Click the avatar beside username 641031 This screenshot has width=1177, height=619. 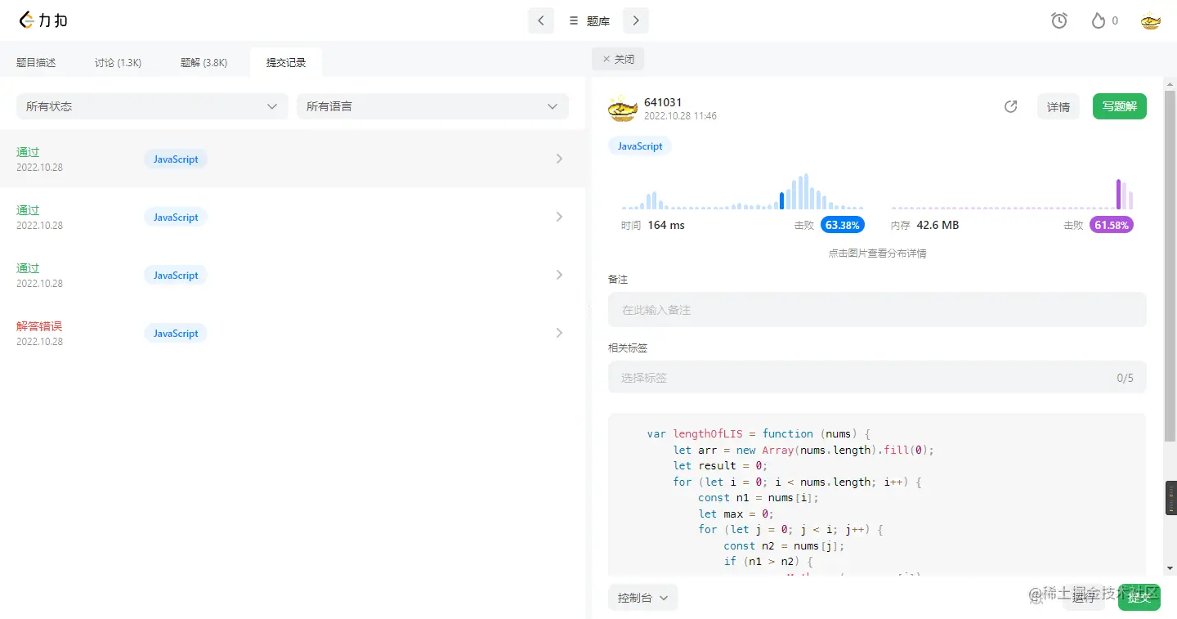[x=622, y=109]
